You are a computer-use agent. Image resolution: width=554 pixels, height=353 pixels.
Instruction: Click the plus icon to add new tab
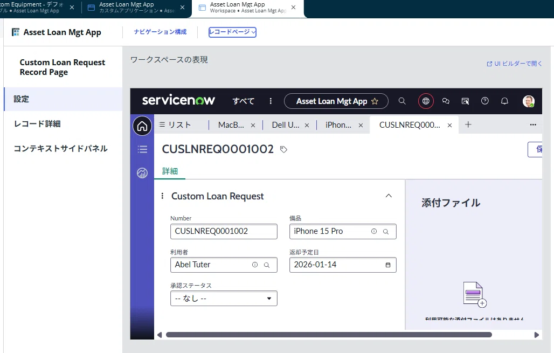pyautogui.click(x=468, y=124)
